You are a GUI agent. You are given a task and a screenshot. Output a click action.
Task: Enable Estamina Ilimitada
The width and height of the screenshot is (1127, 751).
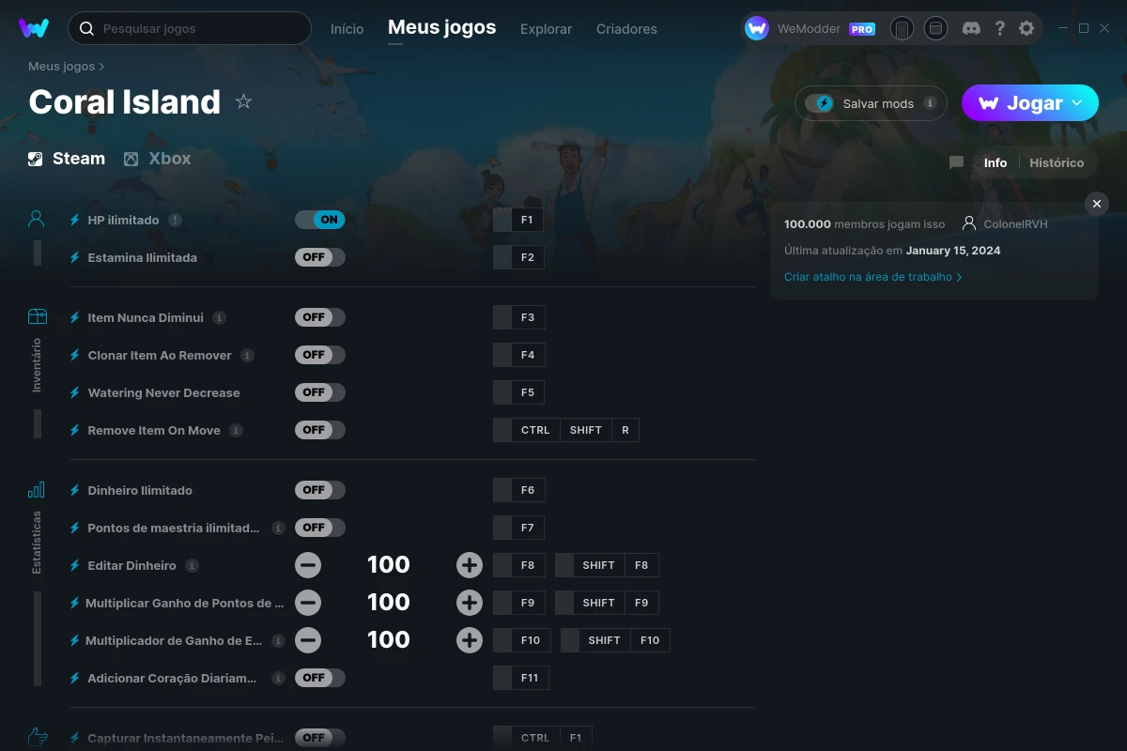320,256
